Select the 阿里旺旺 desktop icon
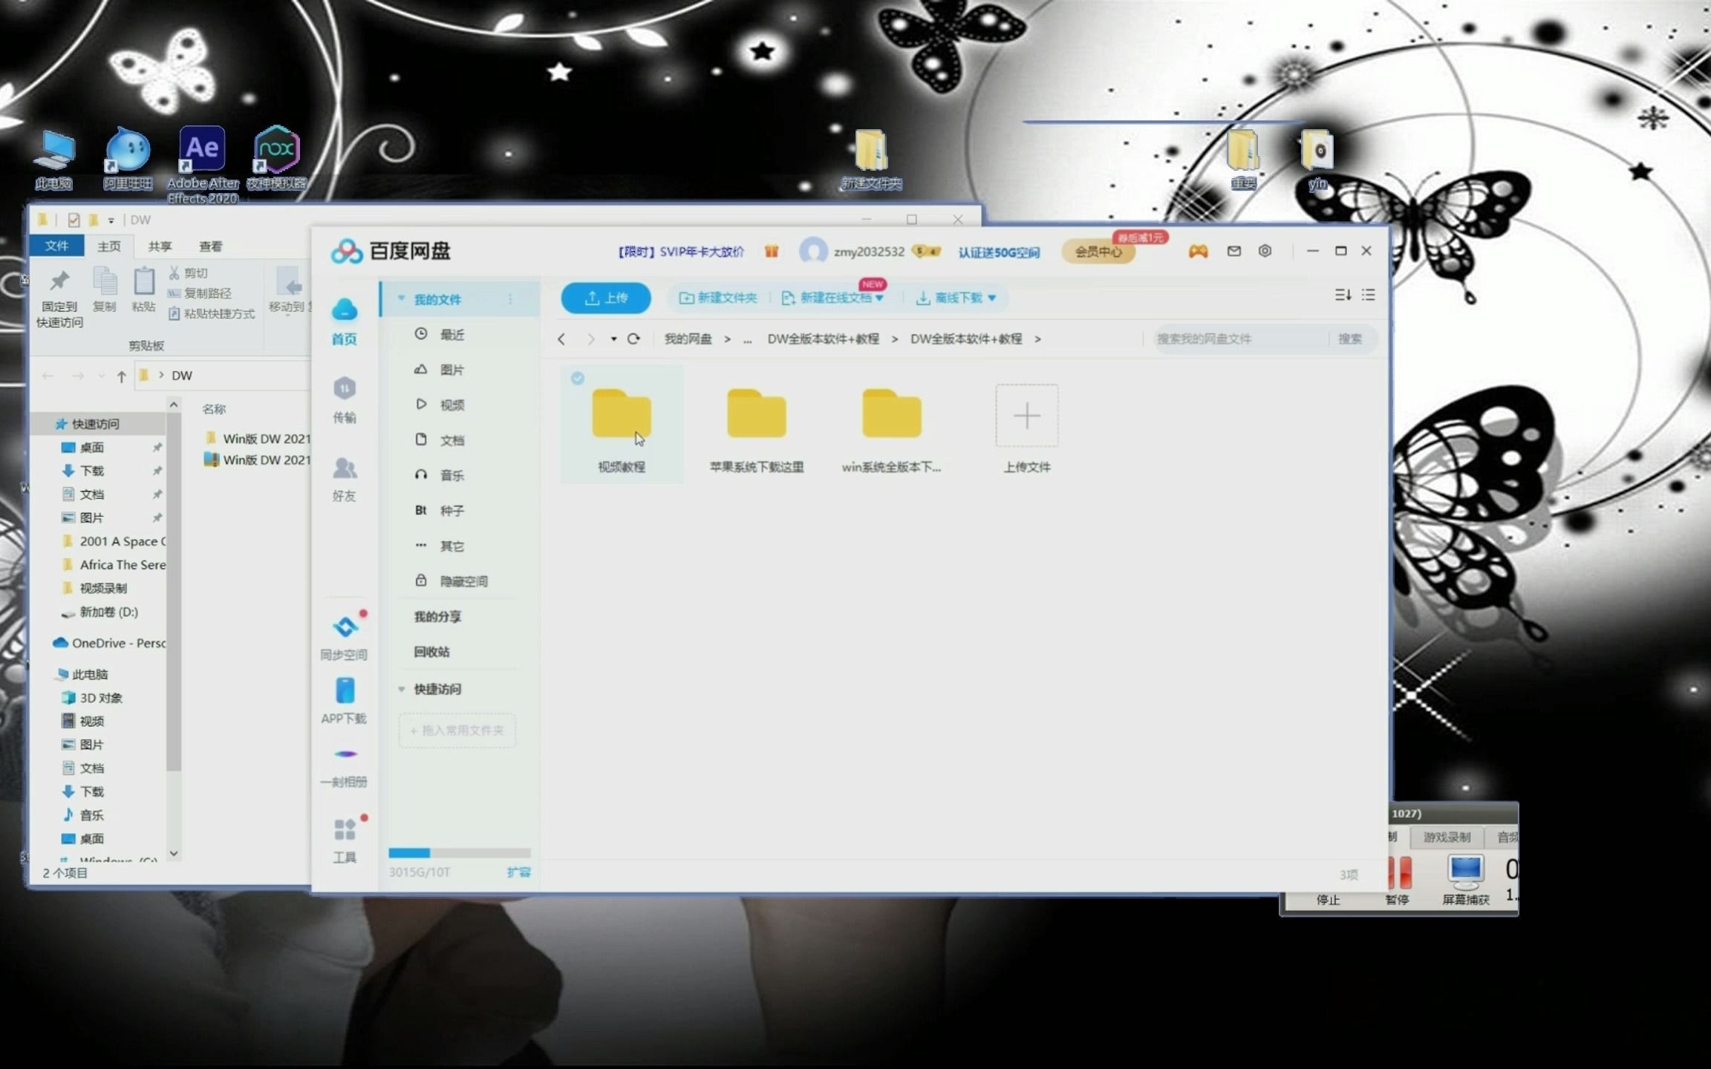Viewport: 1711px width, 1069px height. tap(128, 157)
